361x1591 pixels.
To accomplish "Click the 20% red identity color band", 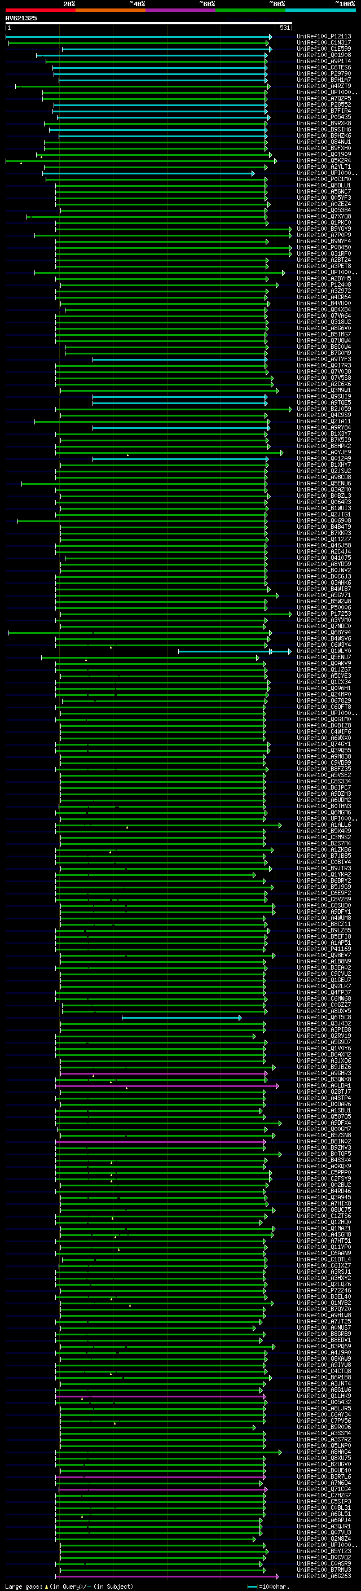I will tap(40, 10).
